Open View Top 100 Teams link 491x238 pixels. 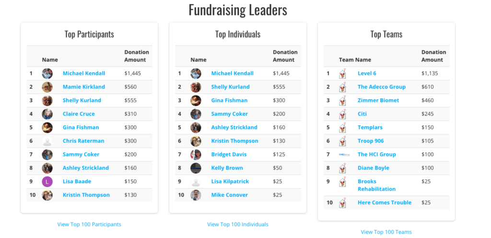click(386, 232)
